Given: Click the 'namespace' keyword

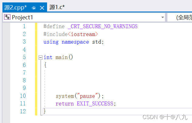Looking at the screenshot, I should [75, 42].
